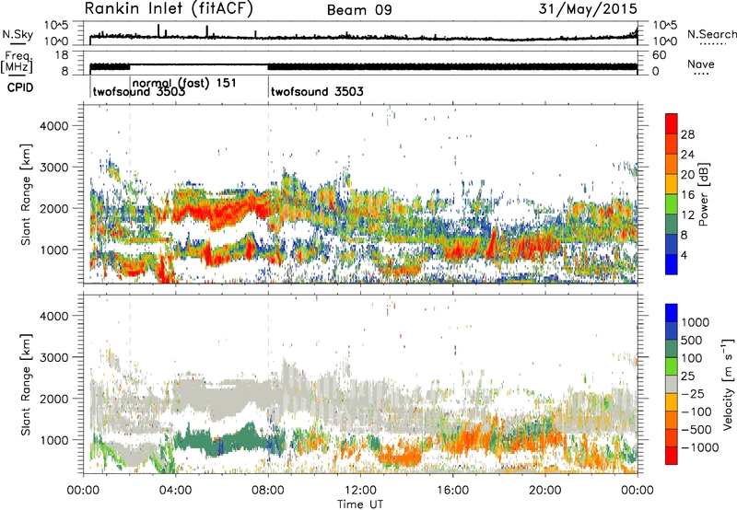The height and width of the screenshot is (510, 737).
Task: Click the red top segment of Power colorbar
Action: click(x=672, y=124)
